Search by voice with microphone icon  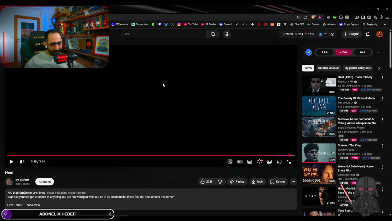(x=227, y=34)
